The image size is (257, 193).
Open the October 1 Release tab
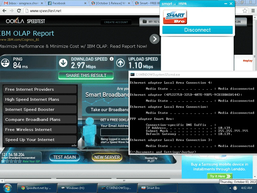point(110,3)
